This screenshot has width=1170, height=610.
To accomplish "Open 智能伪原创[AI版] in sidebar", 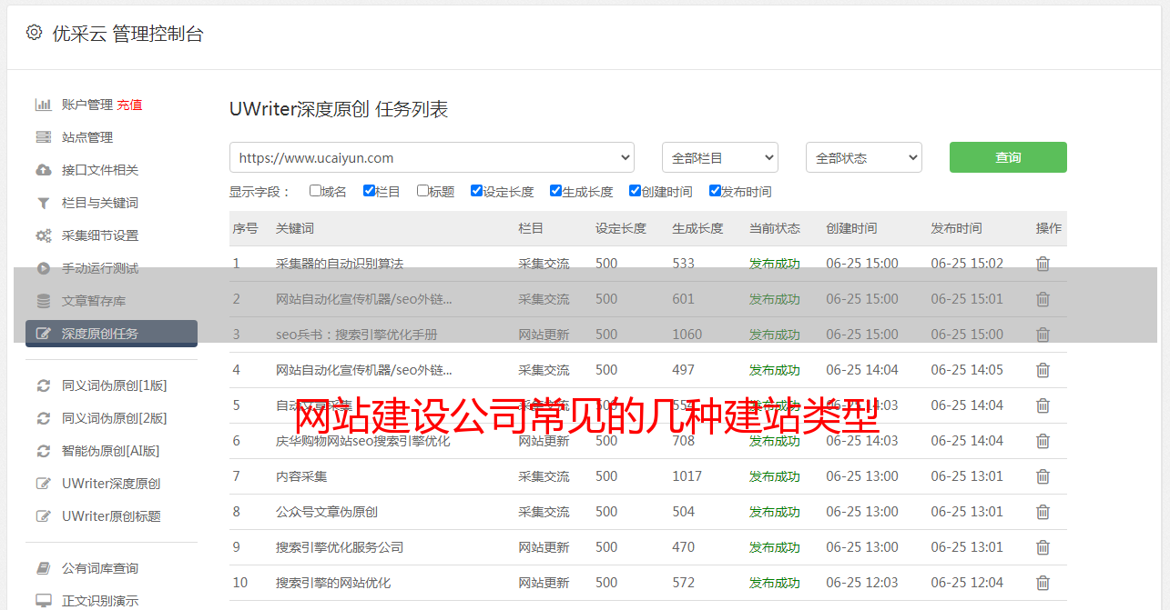I will pyautogui.click(x=110, y=451).
